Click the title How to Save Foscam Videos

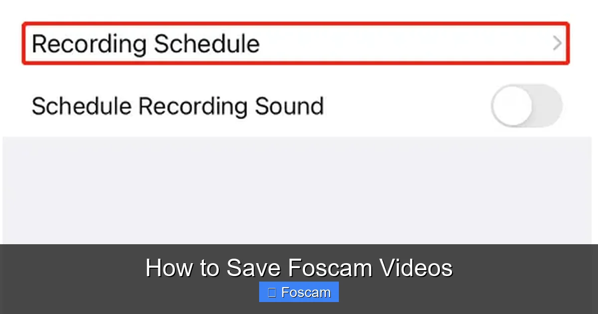click(299, 268)
